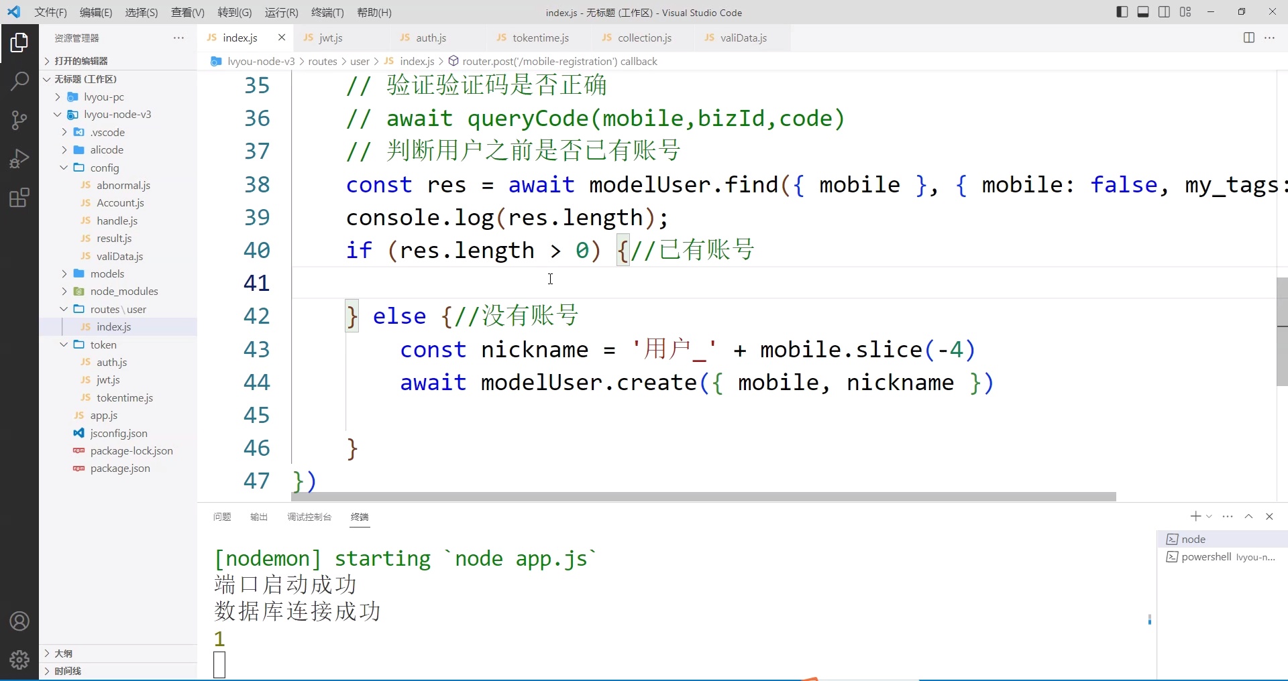The width and height of the screenshot is (1288, 681).
Task: Create a new terminal with the plus icon
Action: (x=1195, y=516)
